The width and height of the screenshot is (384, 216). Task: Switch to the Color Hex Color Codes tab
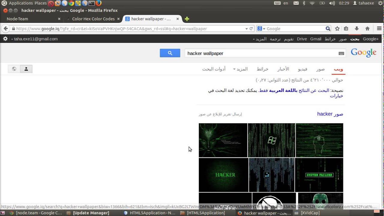(x=93, y=19)
